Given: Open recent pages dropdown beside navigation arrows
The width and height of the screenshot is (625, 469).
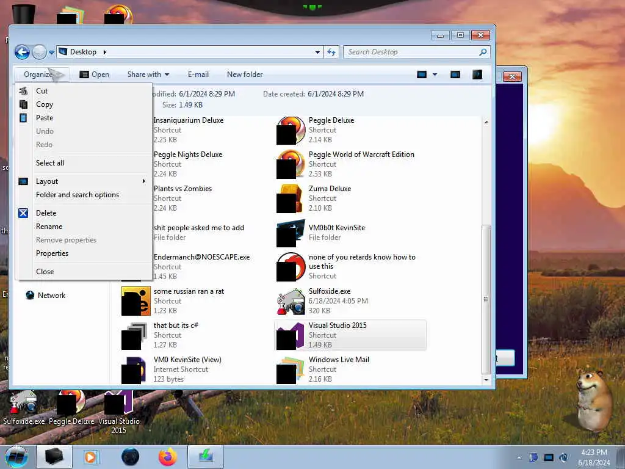Looking at the screenshot, I should 51,53.
